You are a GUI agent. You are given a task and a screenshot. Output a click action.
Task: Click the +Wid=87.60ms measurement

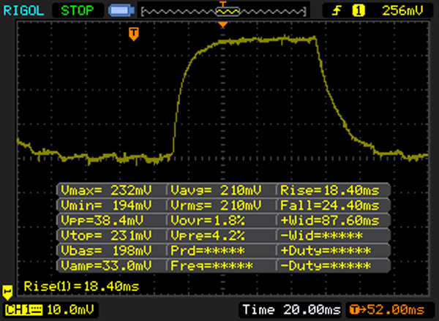[330, 221]
